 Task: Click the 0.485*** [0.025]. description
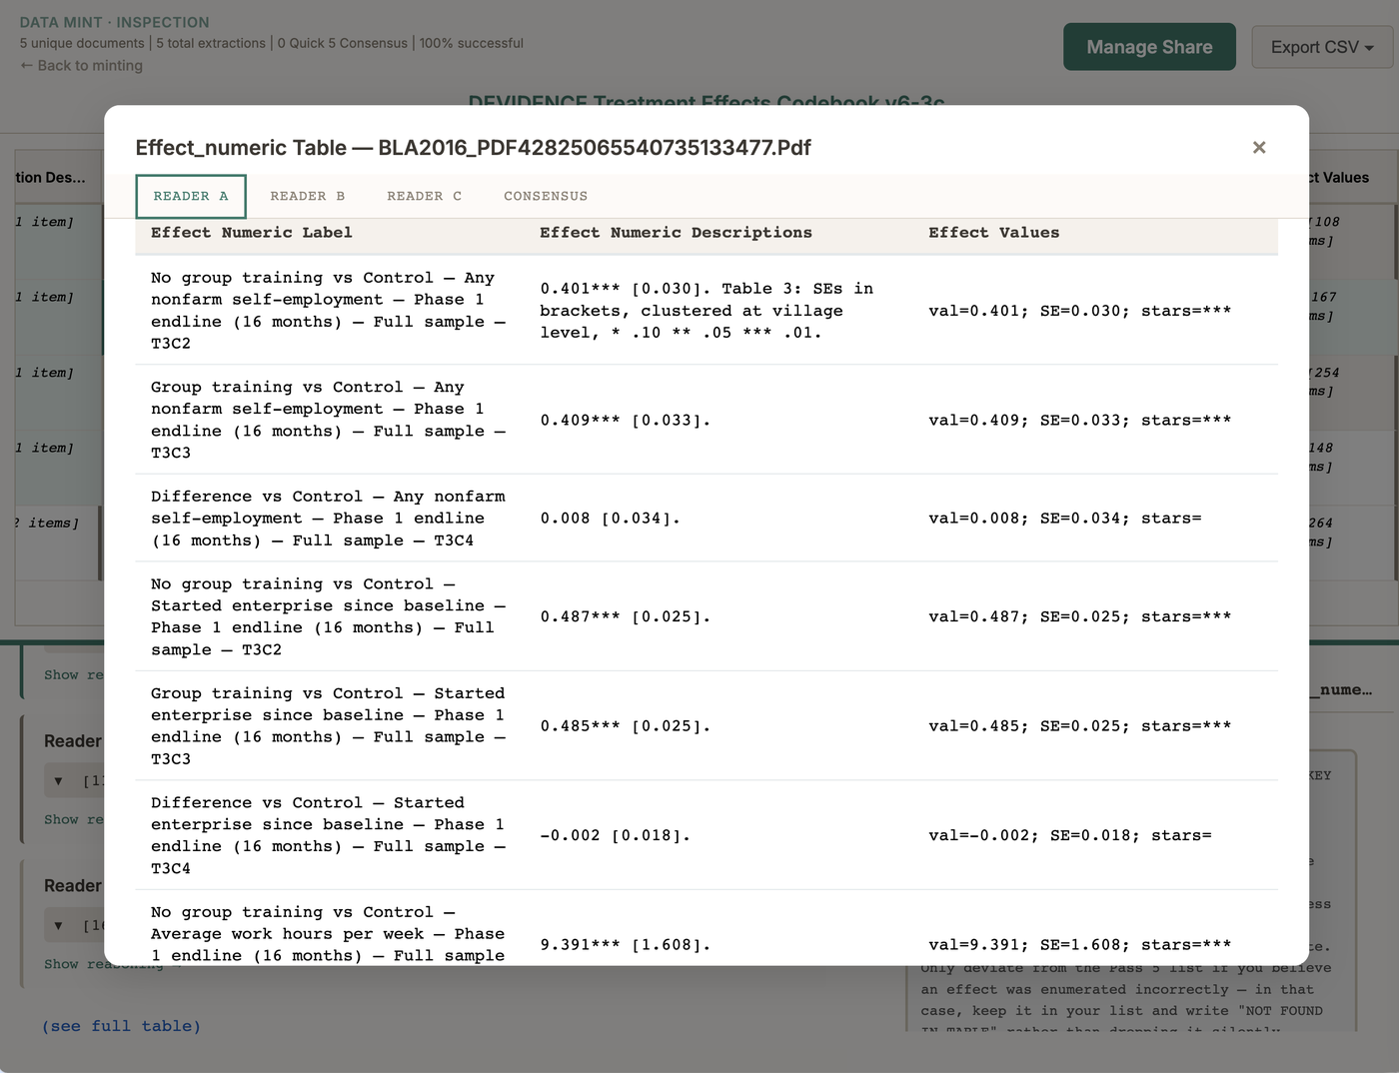(x=626, y=726)
